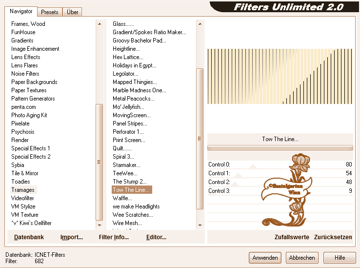This screenshot has width=360, height=268.
Task: Adjust the Control 1 slider handle
Action: [x=239, y=175]
